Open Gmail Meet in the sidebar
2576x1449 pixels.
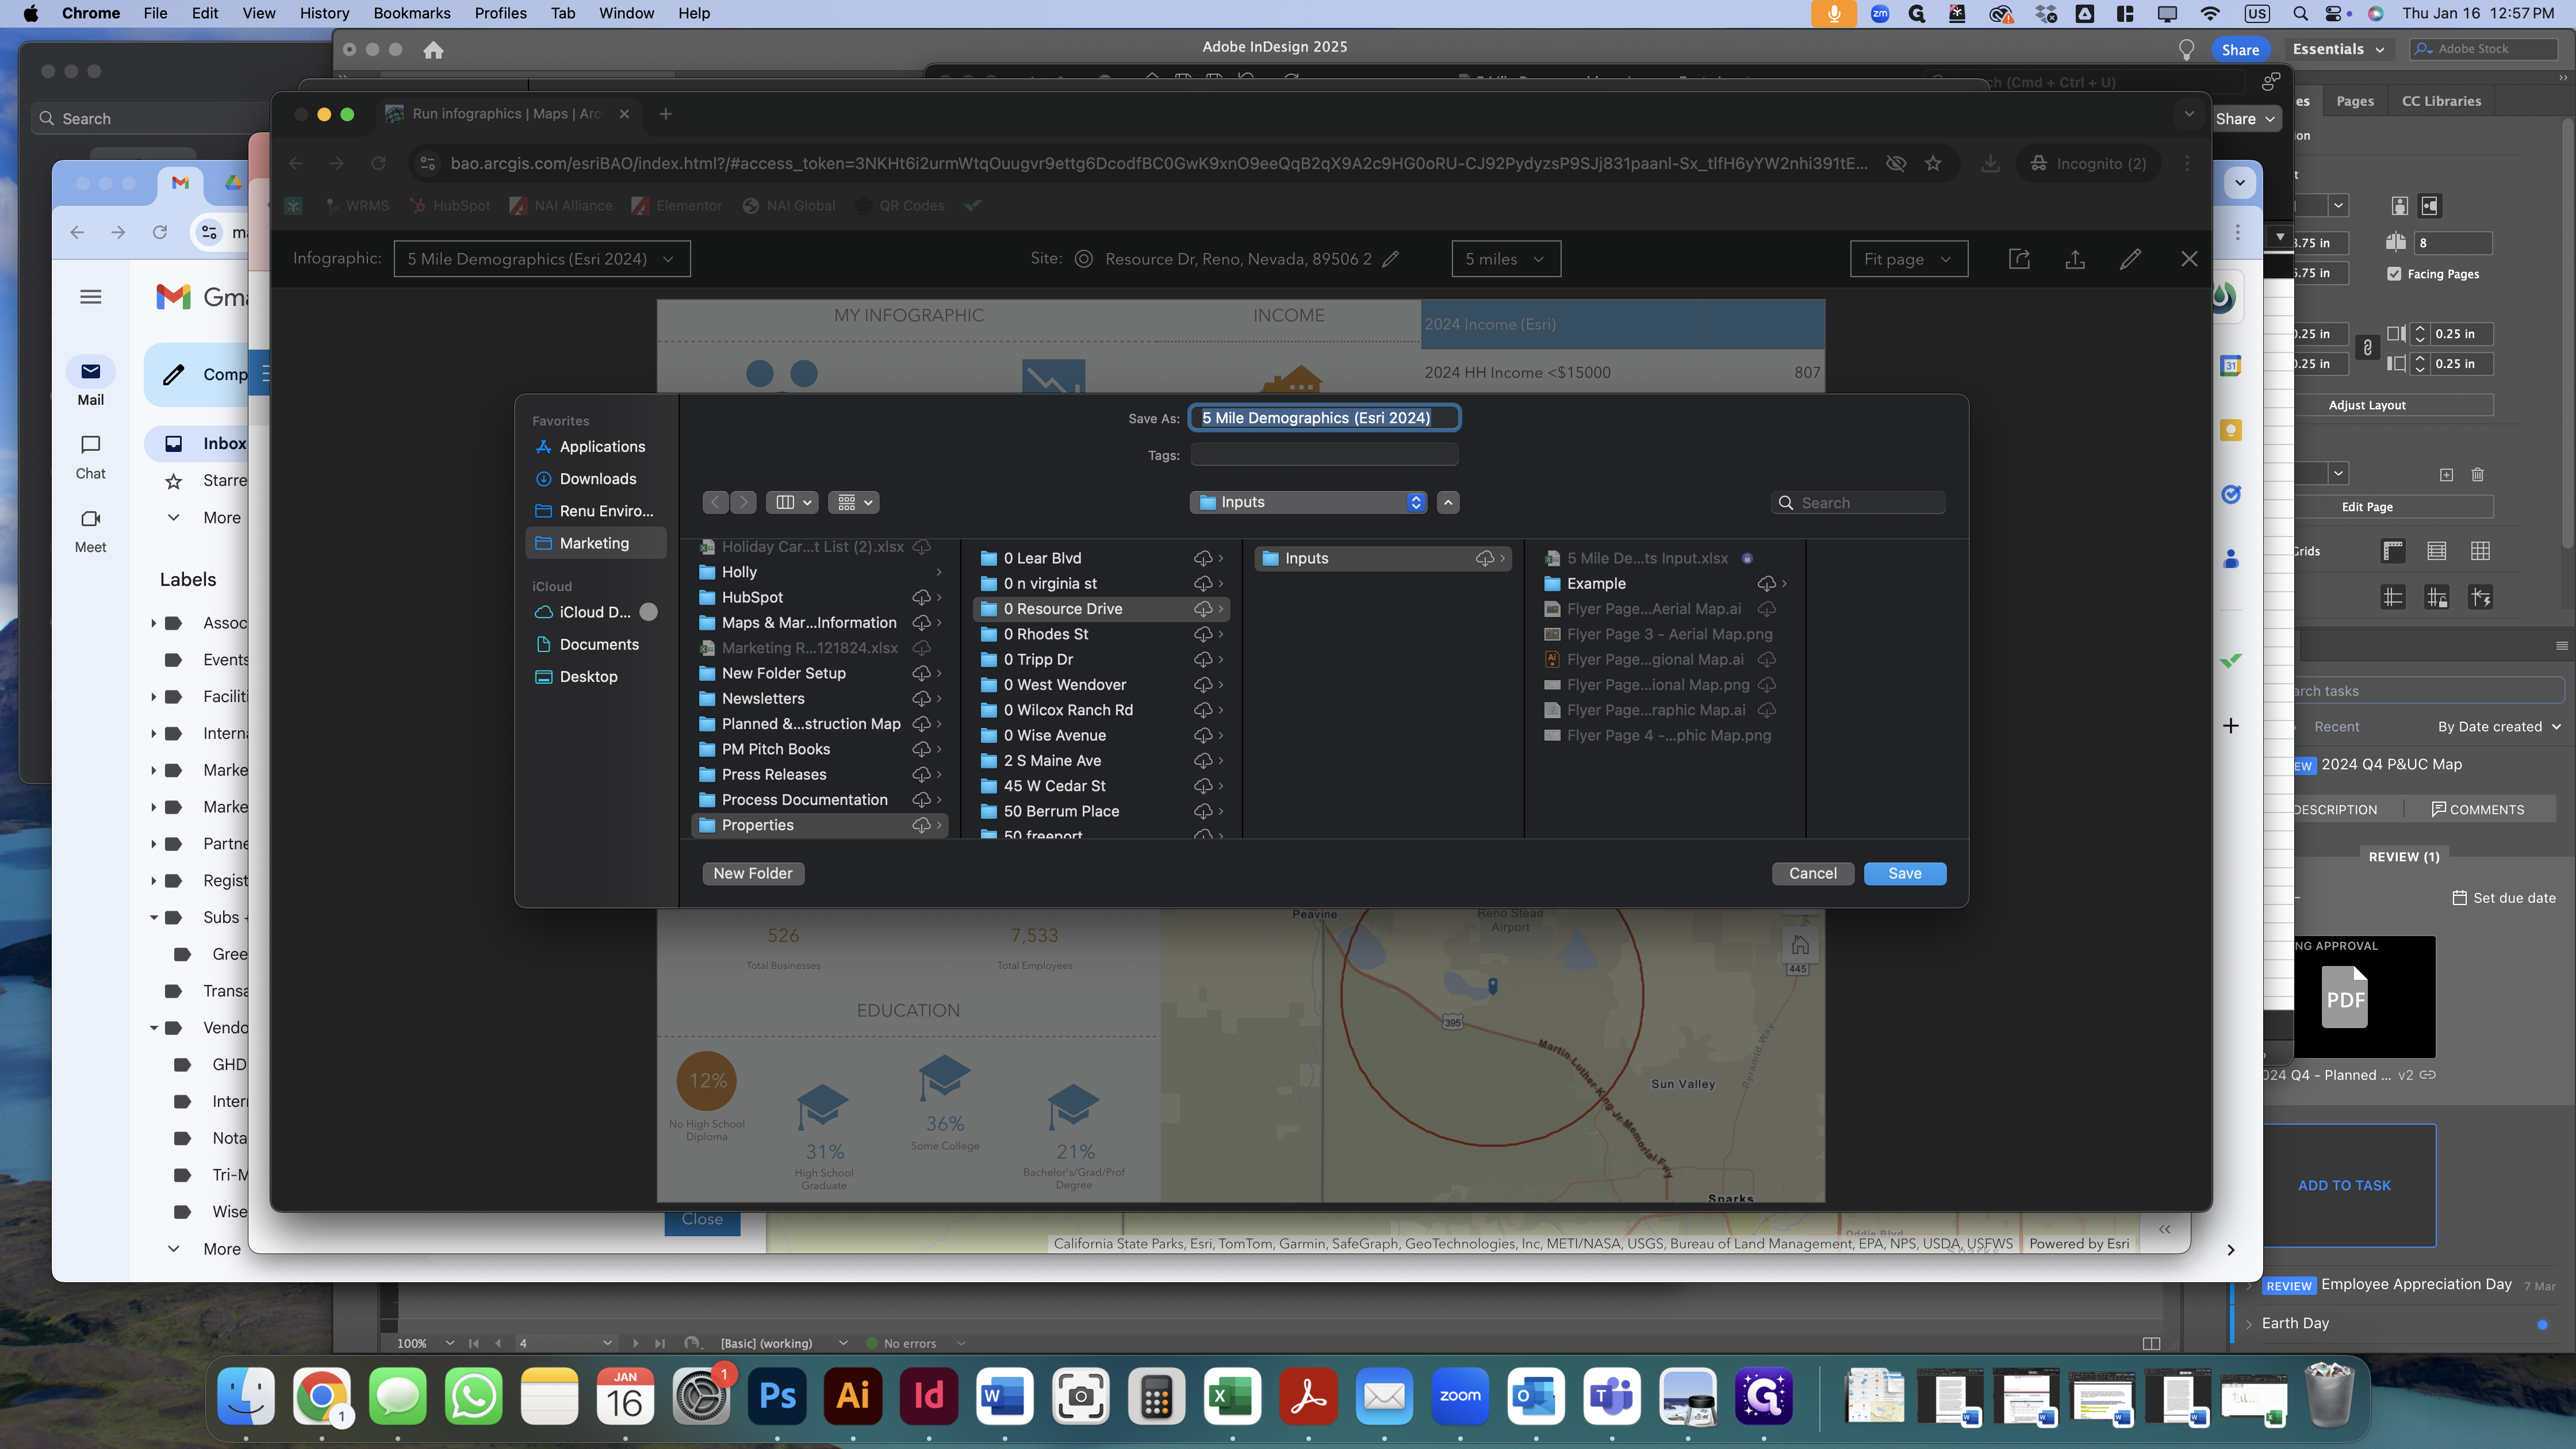coord(90,530)
